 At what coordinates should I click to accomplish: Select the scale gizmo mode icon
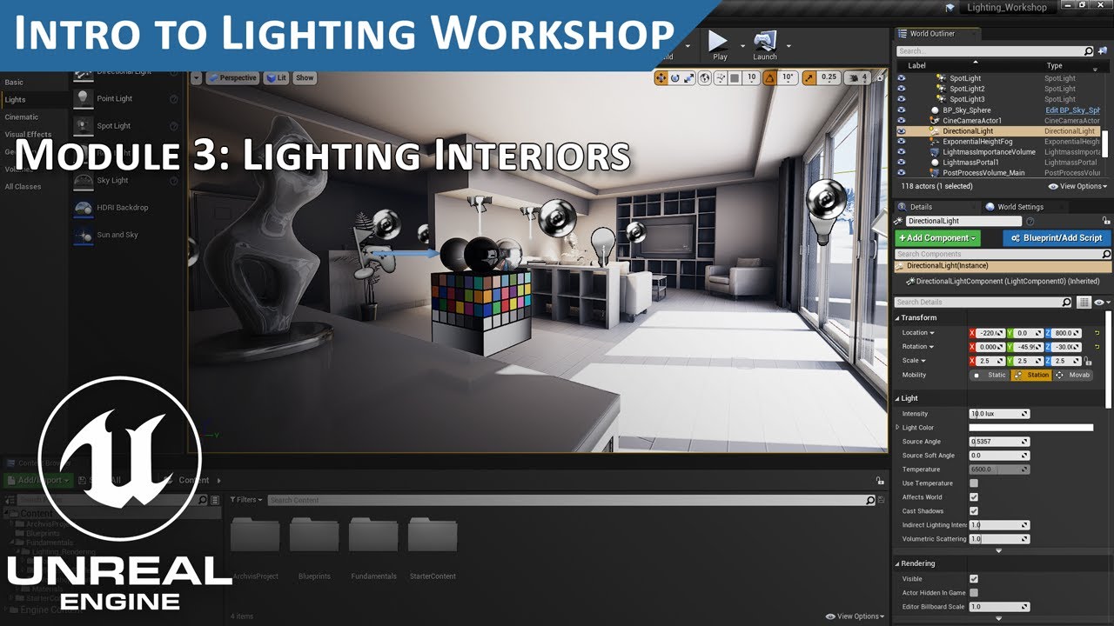point(689,77)
